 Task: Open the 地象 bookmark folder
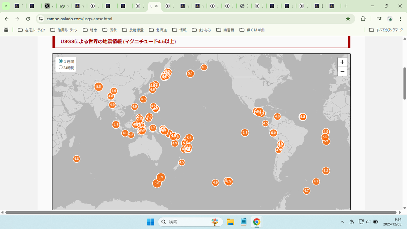click(x=90, y=30)
